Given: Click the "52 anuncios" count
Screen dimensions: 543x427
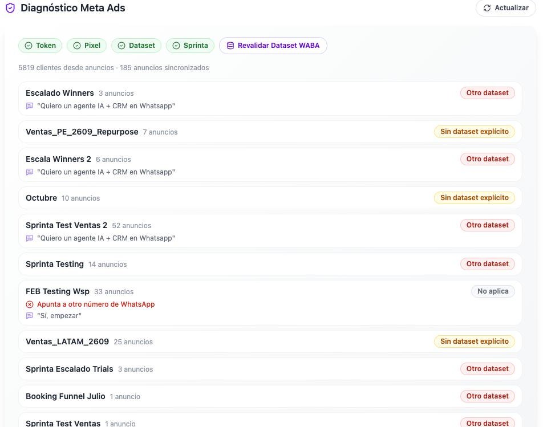Looking at the screenshot, I should point(132,226).
